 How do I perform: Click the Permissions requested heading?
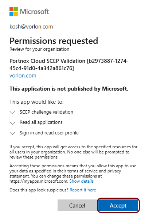pos(54,41)
